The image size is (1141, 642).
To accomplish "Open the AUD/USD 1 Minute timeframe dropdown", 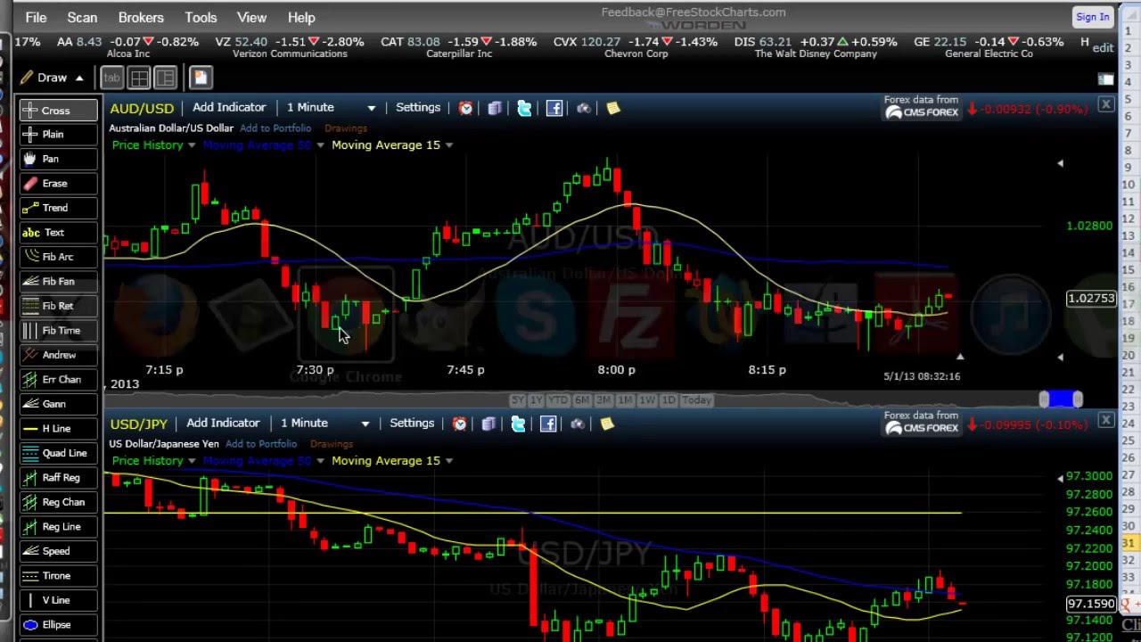I will [x=331, y=107].
